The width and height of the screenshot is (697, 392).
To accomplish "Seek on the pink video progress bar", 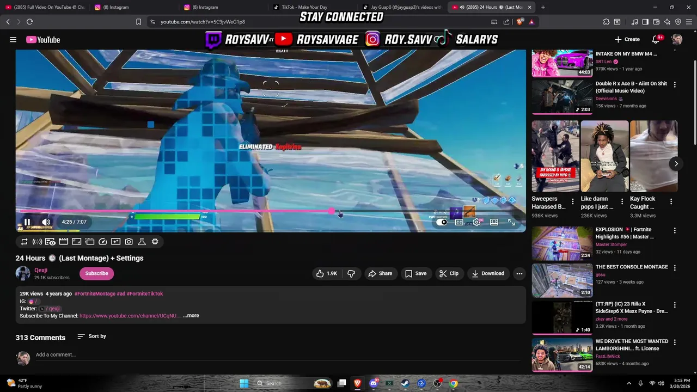I will (x=271, y=211).
